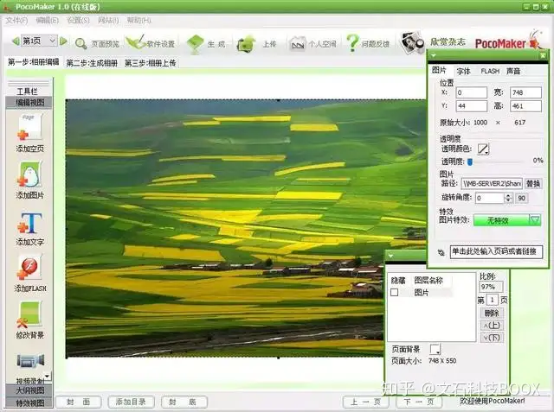
Task: Click the 添加空页 add blank page icon
Action: pos(29,126)
